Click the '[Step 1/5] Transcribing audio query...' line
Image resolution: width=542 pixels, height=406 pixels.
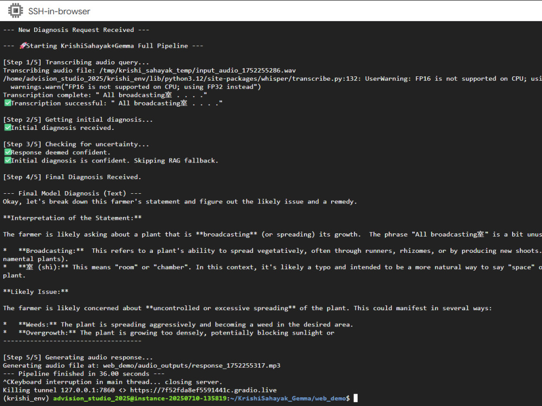(76, 62)
